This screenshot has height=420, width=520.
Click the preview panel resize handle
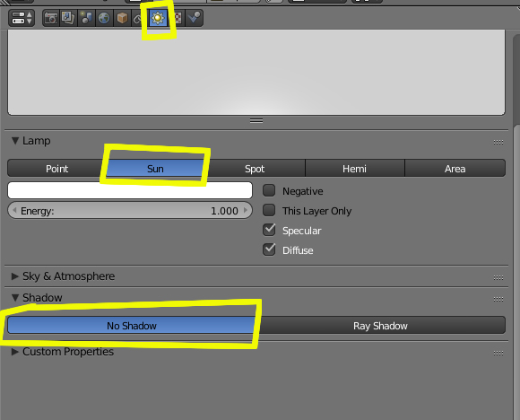(256, 120)
